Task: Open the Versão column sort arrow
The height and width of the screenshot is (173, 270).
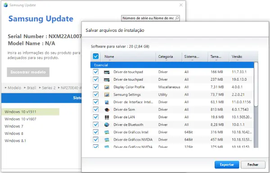Action: tap(237, 60)
